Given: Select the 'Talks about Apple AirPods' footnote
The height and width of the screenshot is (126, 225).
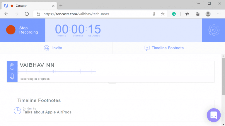Looking at the screenshot, I should click(47, 112).
